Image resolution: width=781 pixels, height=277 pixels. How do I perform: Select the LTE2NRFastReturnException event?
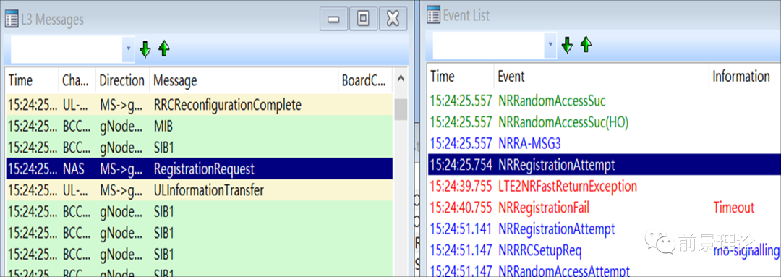click(604, 187)
